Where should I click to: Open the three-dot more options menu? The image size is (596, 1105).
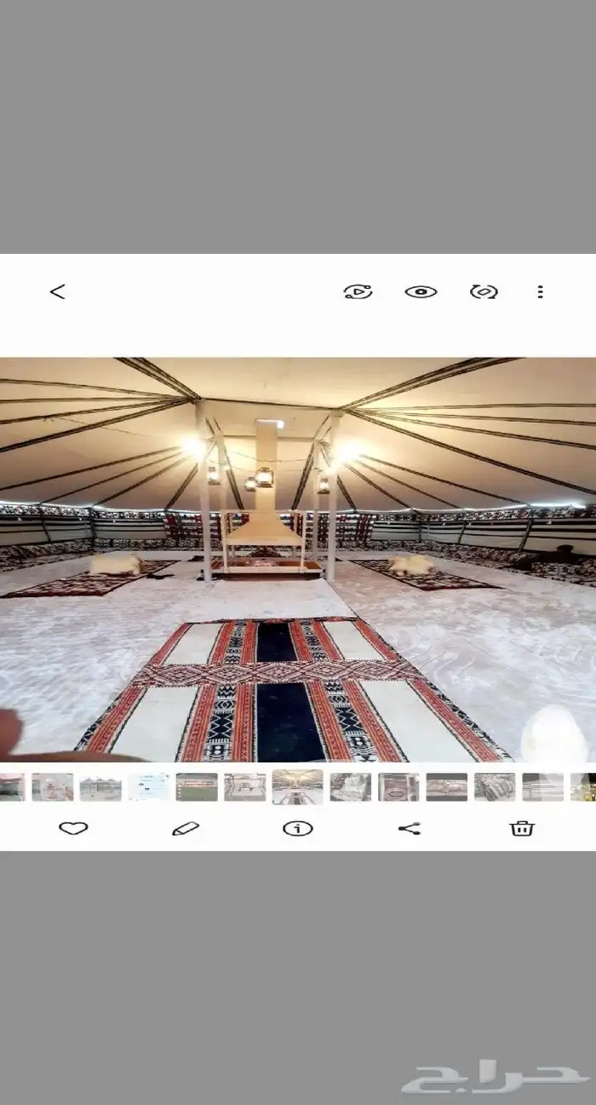pos(540,291)
